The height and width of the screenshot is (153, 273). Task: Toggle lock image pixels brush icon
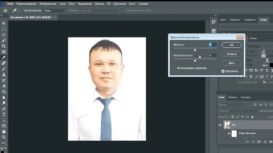238,117
